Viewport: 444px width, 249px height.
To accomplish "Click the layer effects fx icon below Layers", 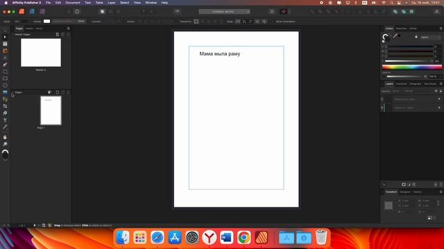I will [x=413, y=185].
